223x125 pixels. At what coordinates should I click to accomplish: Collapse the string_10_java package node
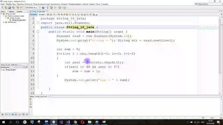6,18
